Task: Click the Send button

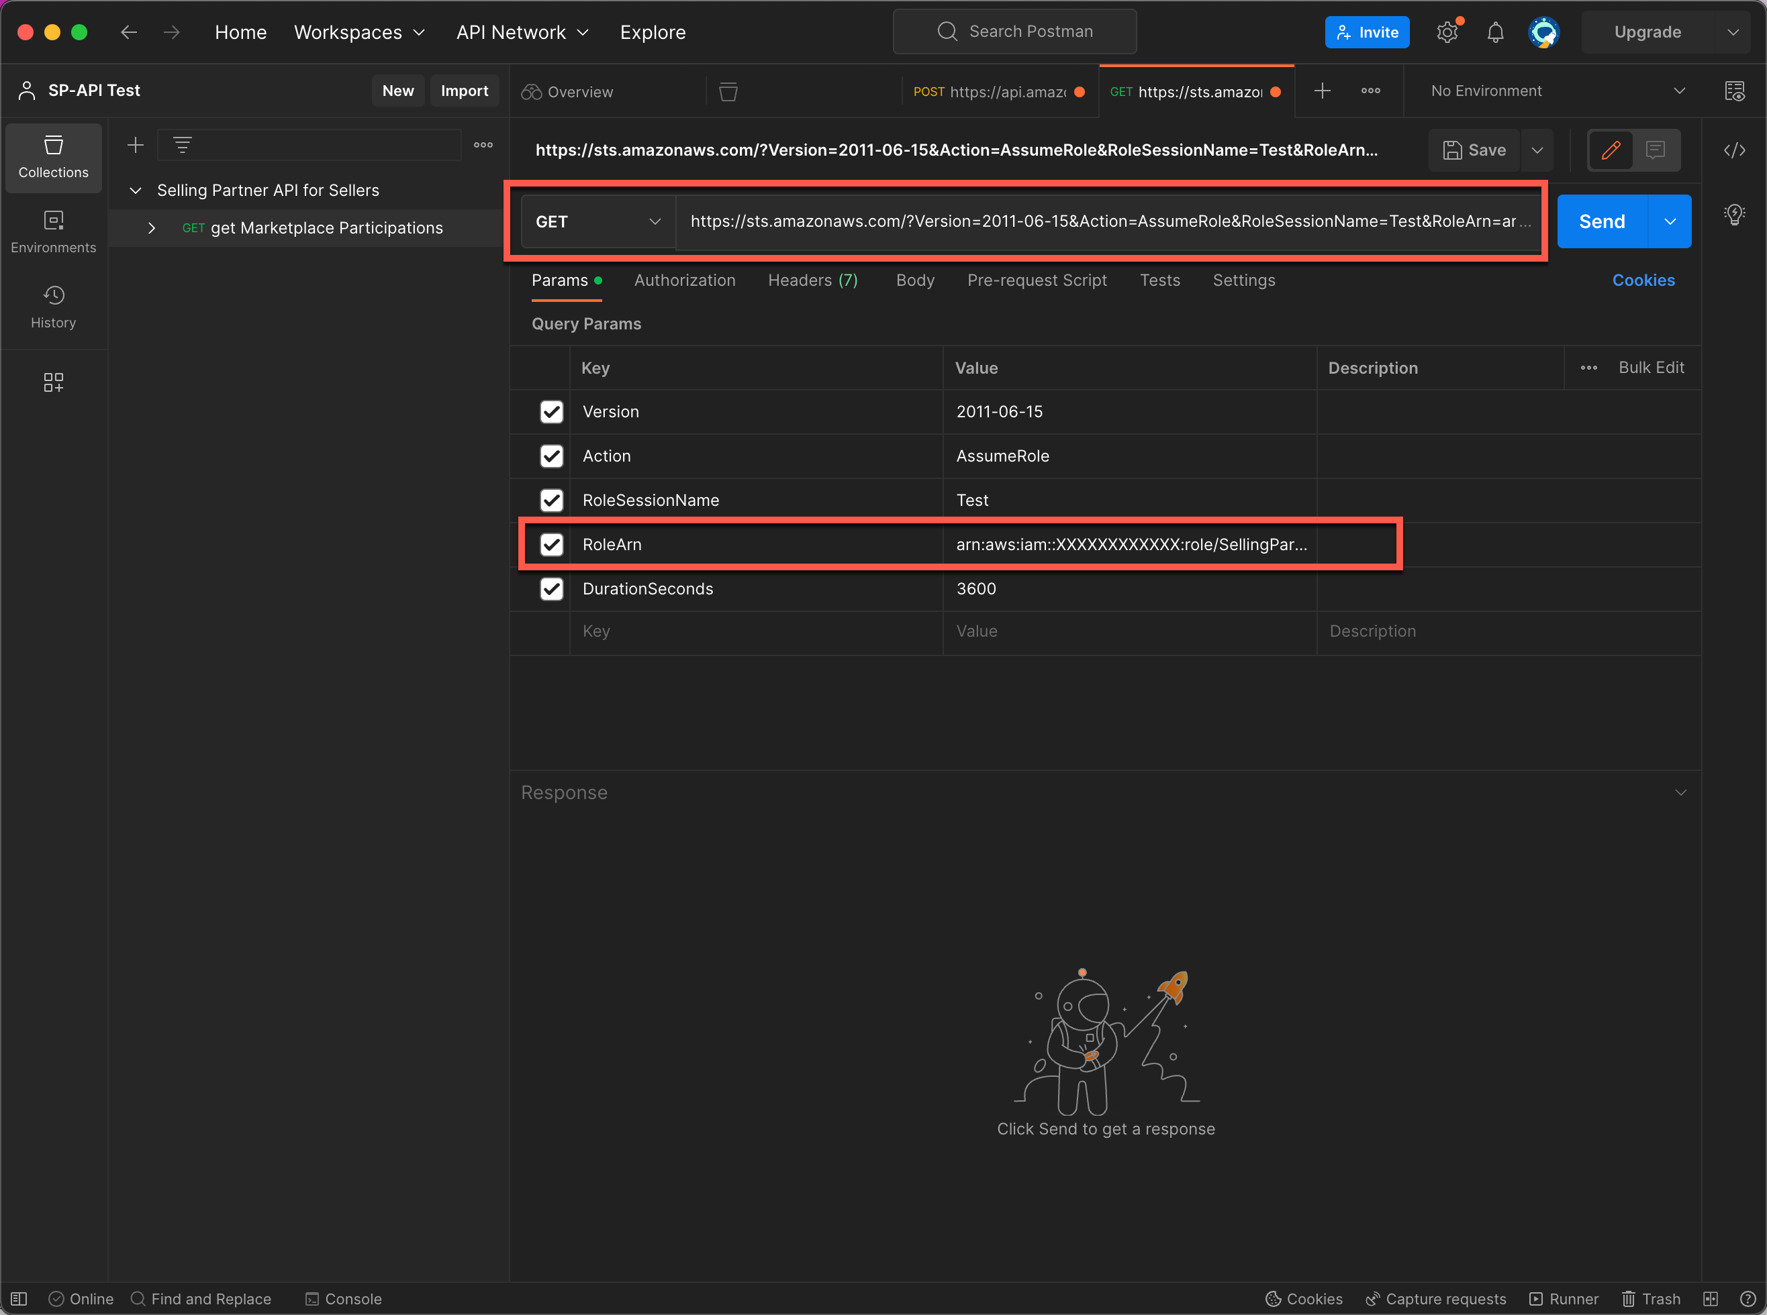Action: coord(1601,221)
